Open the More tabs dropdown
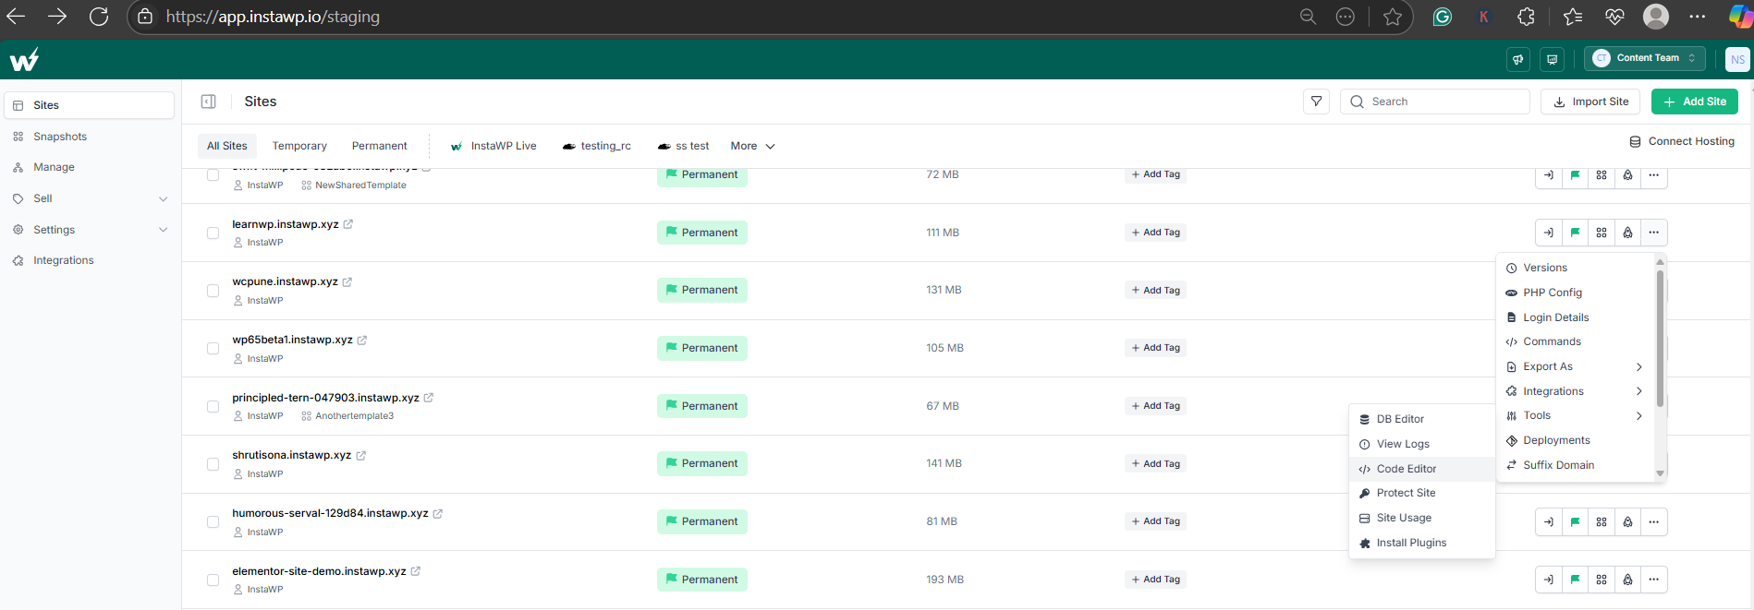 tap(752, 146)
